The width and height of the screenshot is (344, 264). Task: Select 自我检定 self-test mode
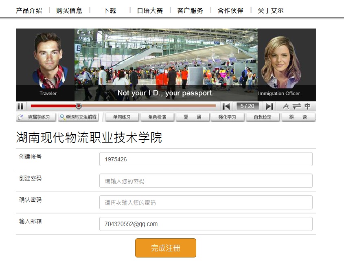click(263, 117)
